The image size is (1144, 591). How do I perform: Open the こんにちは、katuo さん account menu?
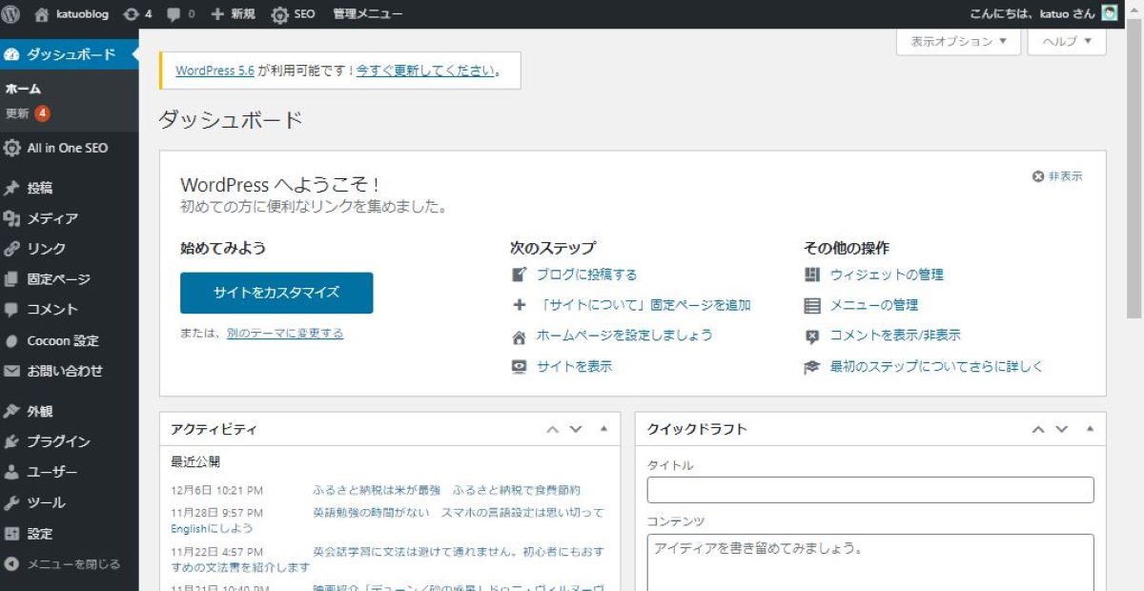(1043, 14)
